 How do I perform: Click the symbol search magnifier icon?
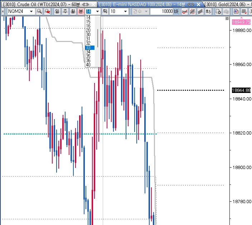click(x=39, y=11)
